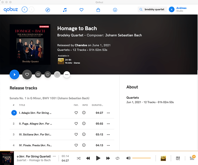
Task: Show info for III. Siciliana
Action: 84,134
